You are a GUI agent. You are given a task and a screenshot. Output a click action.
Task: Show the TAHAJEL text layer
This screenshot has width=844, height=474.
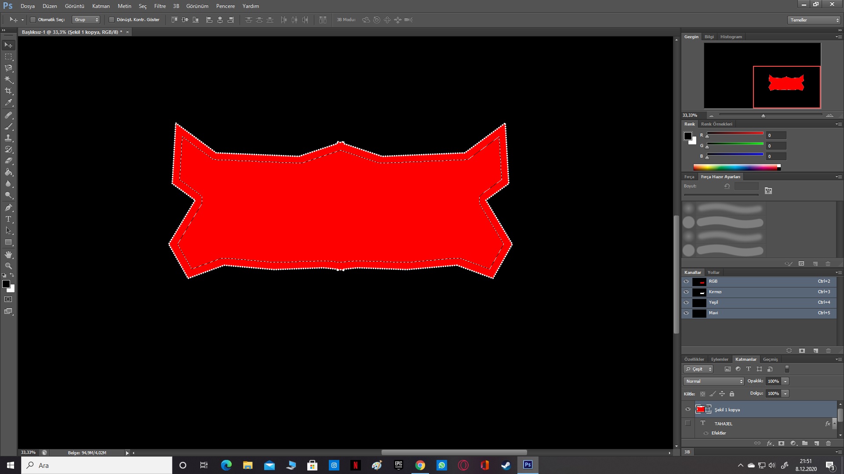click(688, 424)
